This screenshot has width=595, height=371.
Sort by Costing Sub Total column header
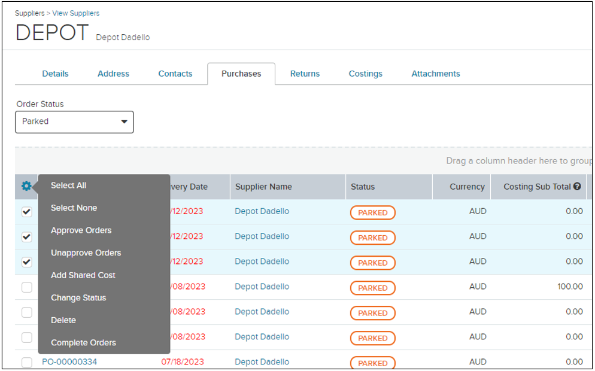[x=539, y=187]
